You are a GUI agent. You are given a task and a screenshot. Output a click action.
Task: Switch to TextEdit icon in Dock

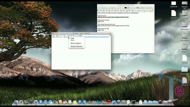pyautogui.click(x=129, y=102)
